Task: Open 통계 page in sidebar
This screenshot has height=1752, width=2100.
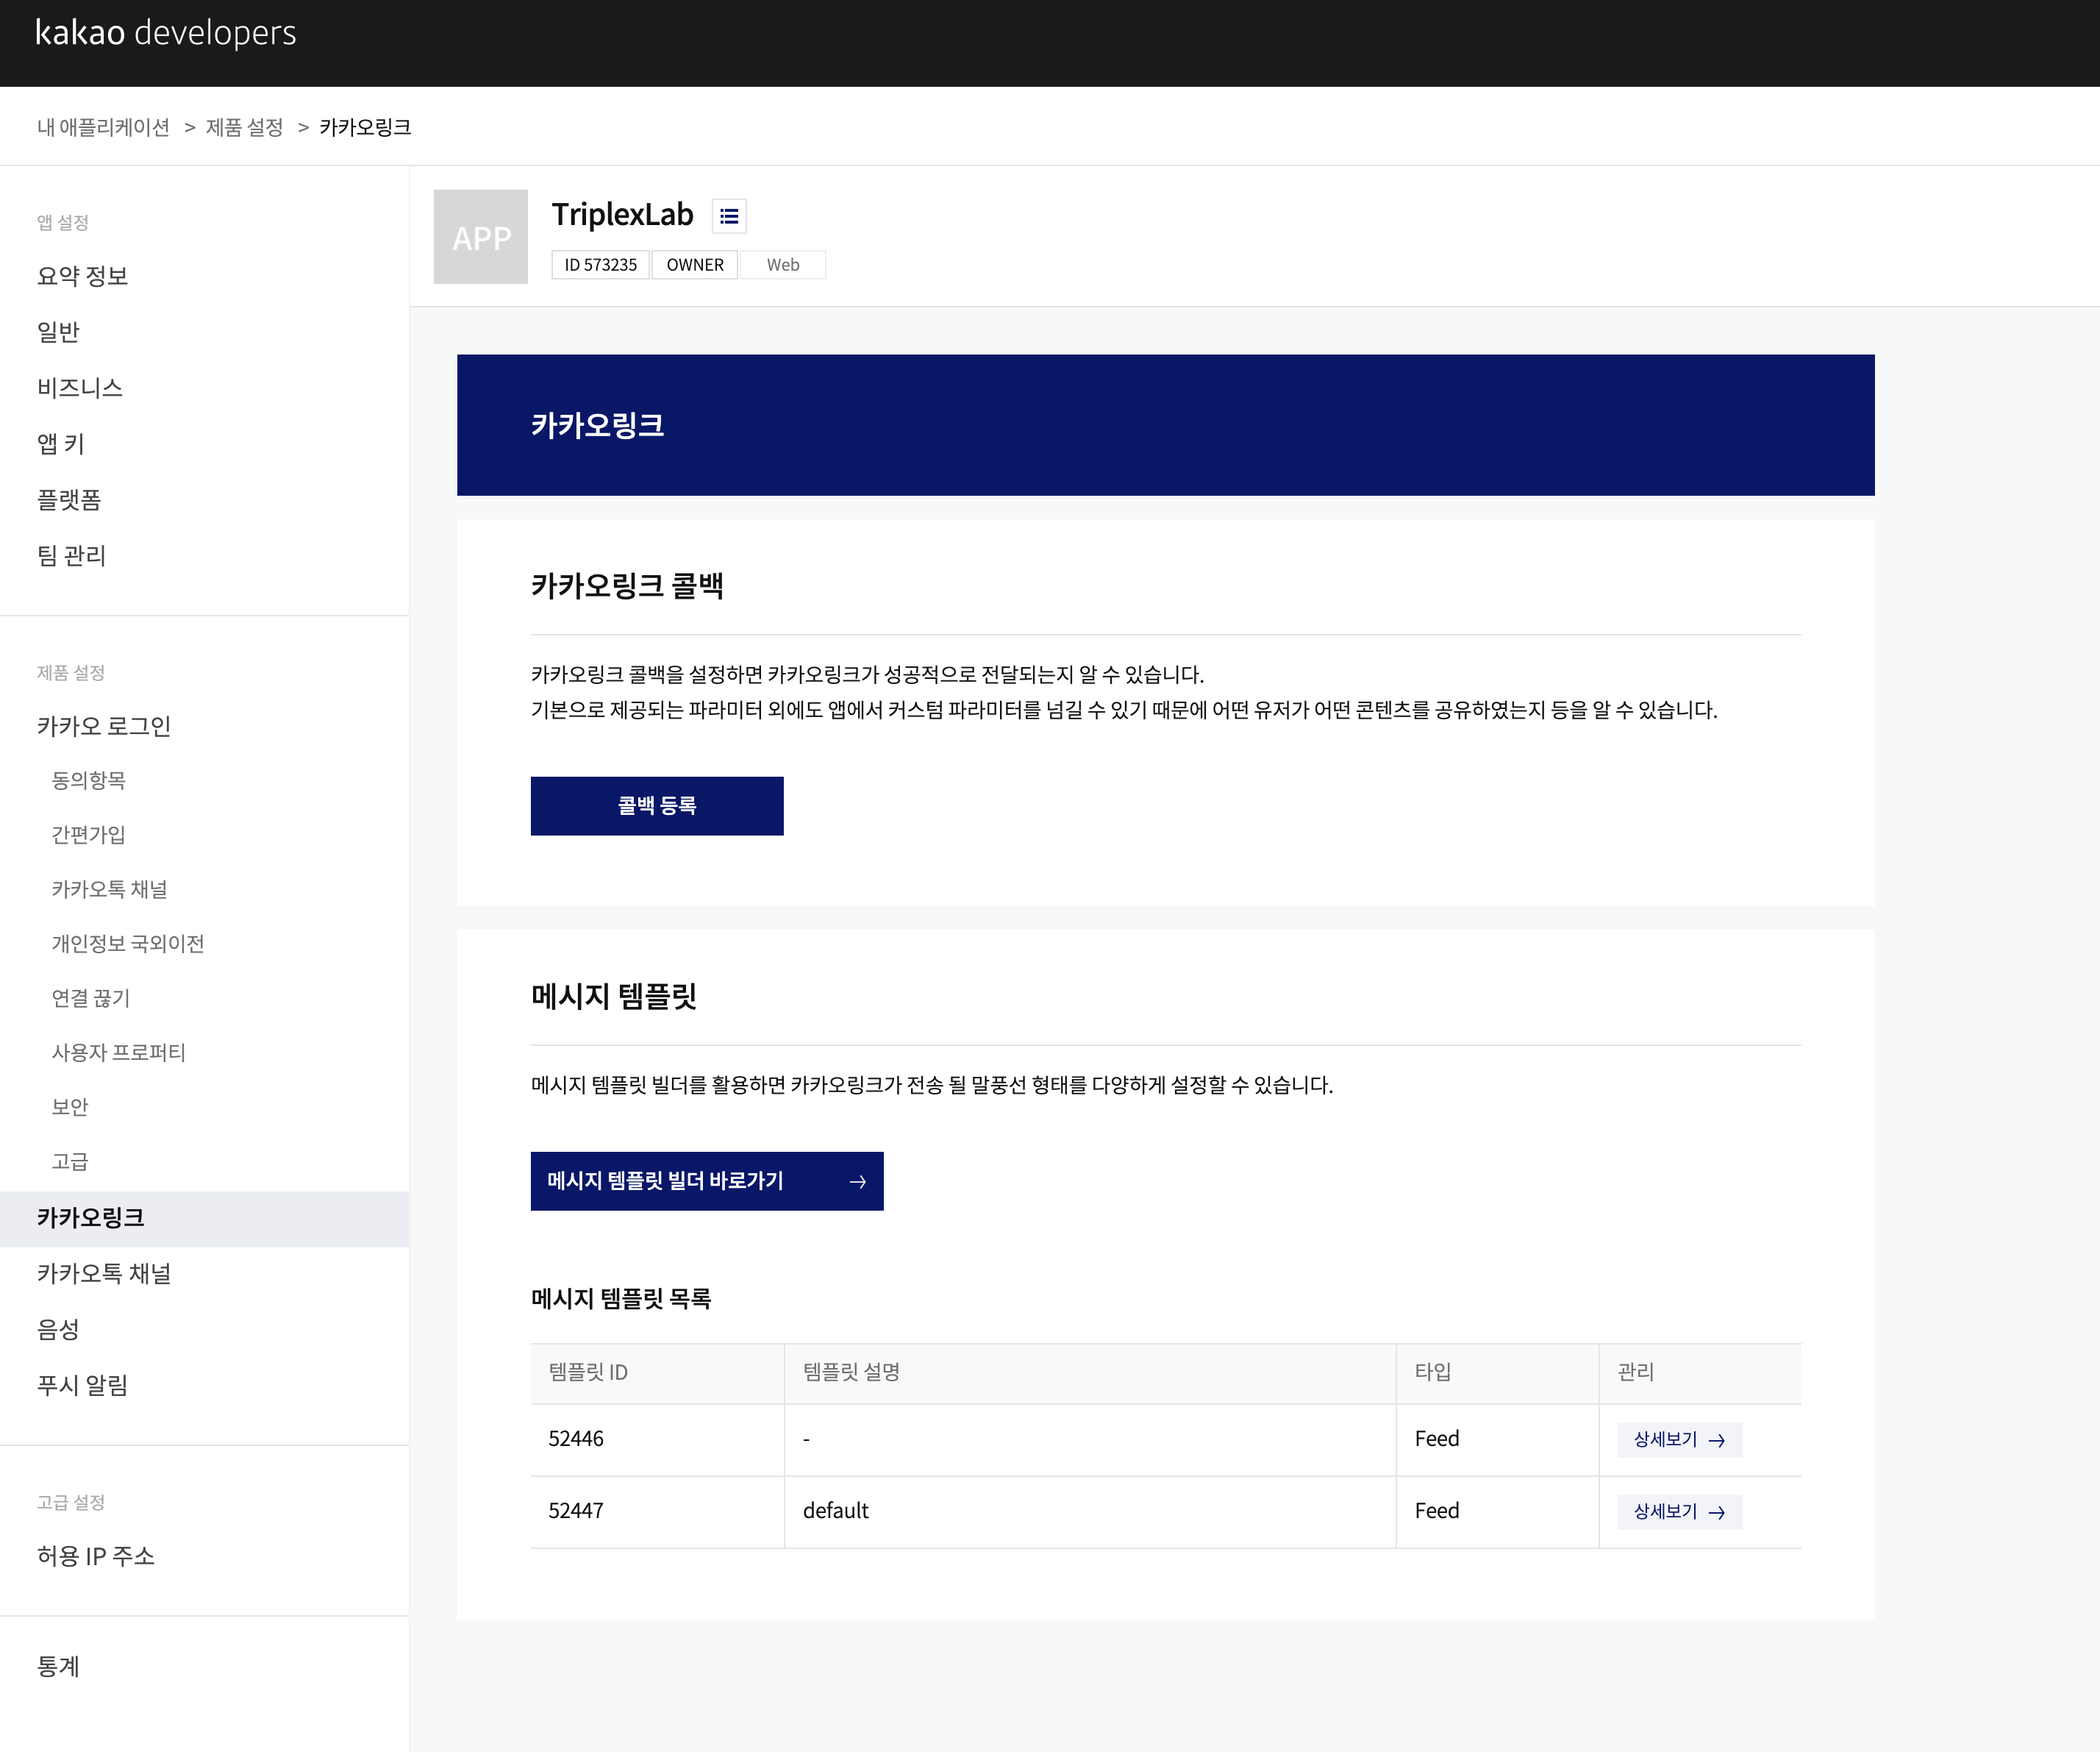Action: coord(58,1666)
